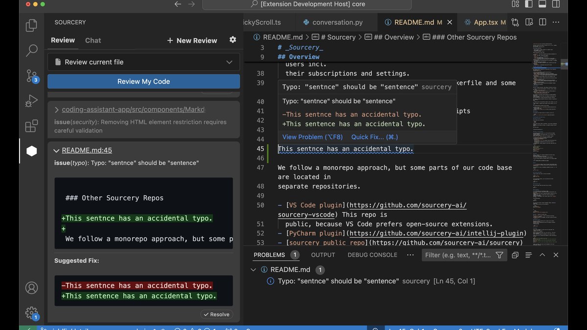The height and width of the screenshot is (330, 587).
Task: Select the Sourcery hexagon icon in activity bar
Action: pyautogui.click(x=32, y=151)
